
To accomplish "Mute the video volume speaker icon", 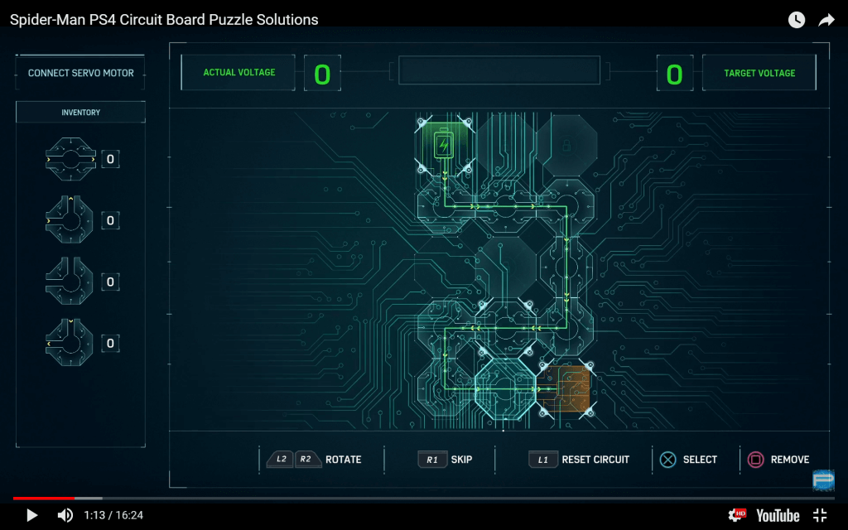I will pos(65,515).
